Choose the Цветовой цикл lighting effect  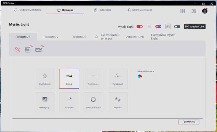(x=93, y=102)
